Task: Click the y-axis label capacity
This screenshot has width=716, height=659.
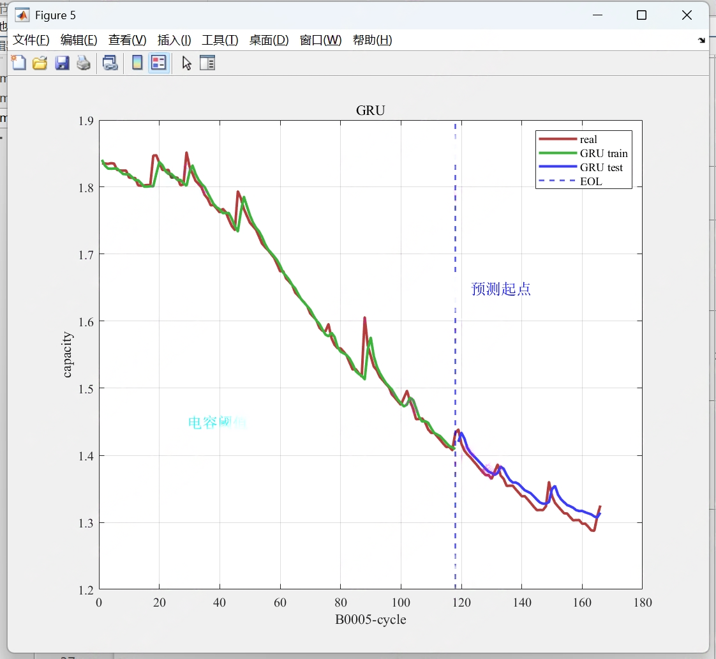Action: 67,354
